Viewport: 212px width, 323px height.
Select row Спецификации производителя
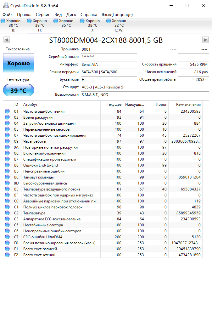103,159
